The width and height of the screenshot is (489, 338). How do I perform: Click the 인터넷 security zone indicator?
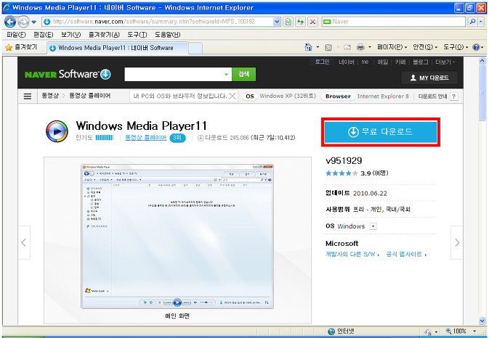pyautogui.click(x=341, y=331)
